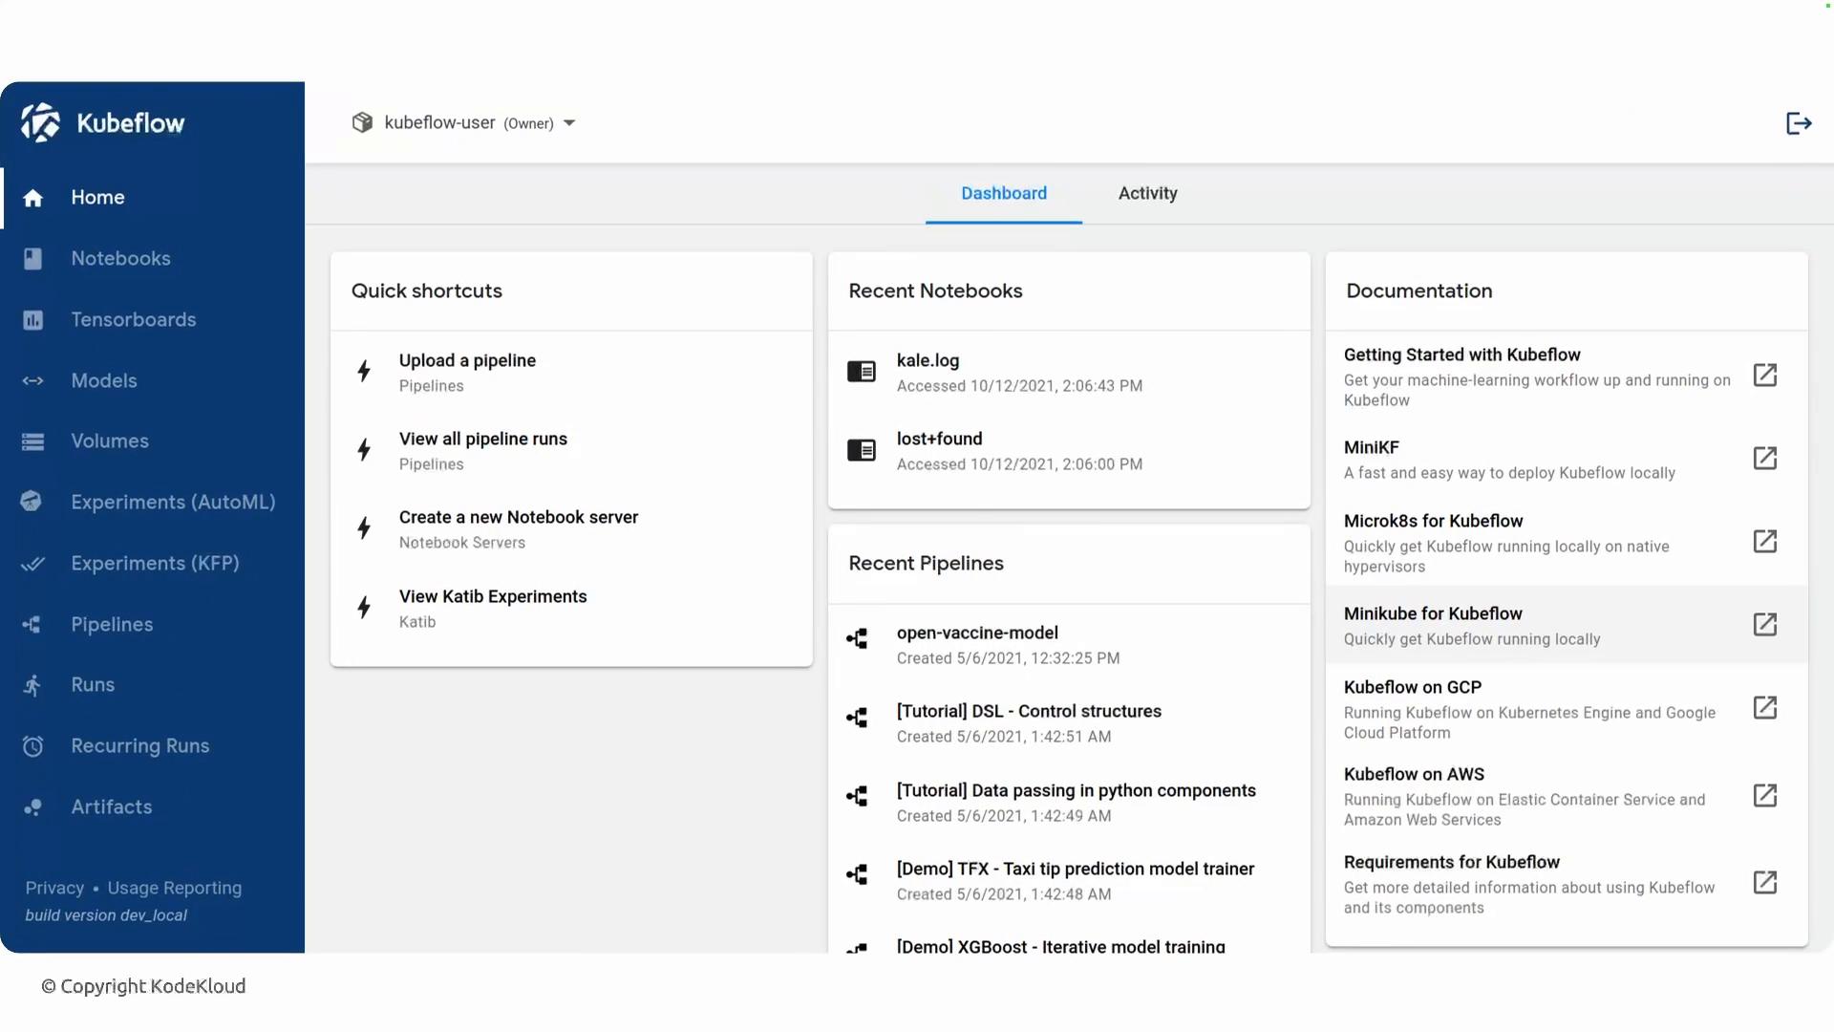Click the Privacy link
The width and height of the screenshot is (1834, 1032).
coord(54,889)
